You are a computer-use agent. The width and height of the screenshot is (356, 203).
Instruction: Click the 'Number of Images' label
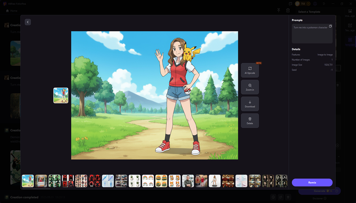click(301, 60)
